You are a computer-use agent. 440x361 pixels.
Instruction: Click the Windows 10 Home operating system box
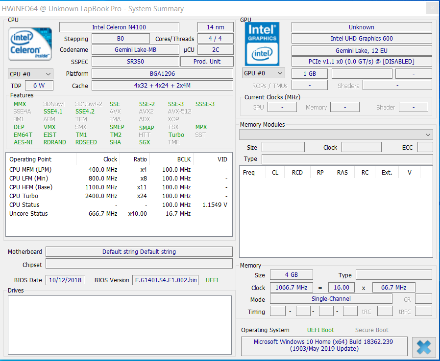(x=323, y=345)
